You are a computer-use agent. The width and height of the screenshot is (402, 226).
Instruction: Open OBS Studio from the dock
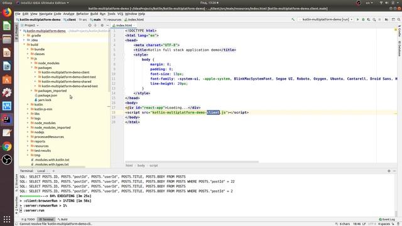click(x=7, y=159)
